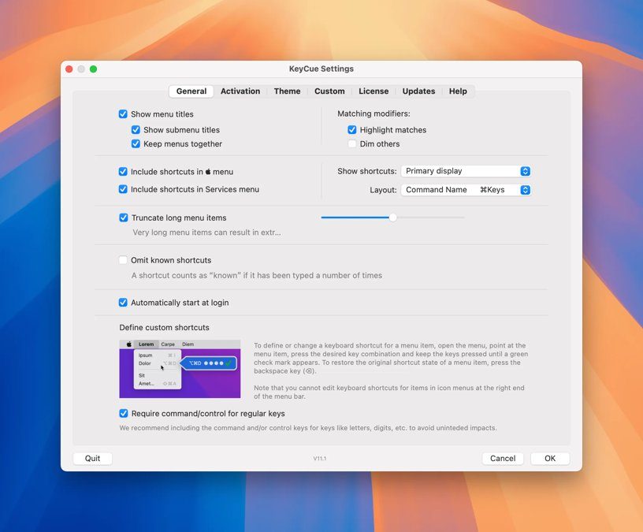Close the KeyCue Settings window
Screen dimensions: 643x532
click(x=69, y=69)
